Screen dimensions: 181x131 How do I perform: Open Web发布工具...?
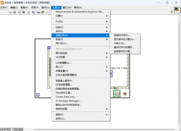pos(81,93)
